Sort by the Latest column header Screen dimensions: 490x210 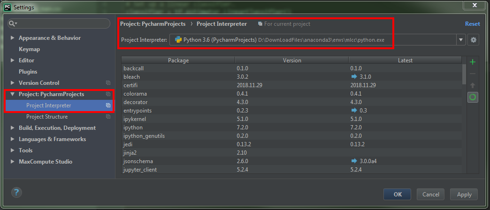coord(406,60)
